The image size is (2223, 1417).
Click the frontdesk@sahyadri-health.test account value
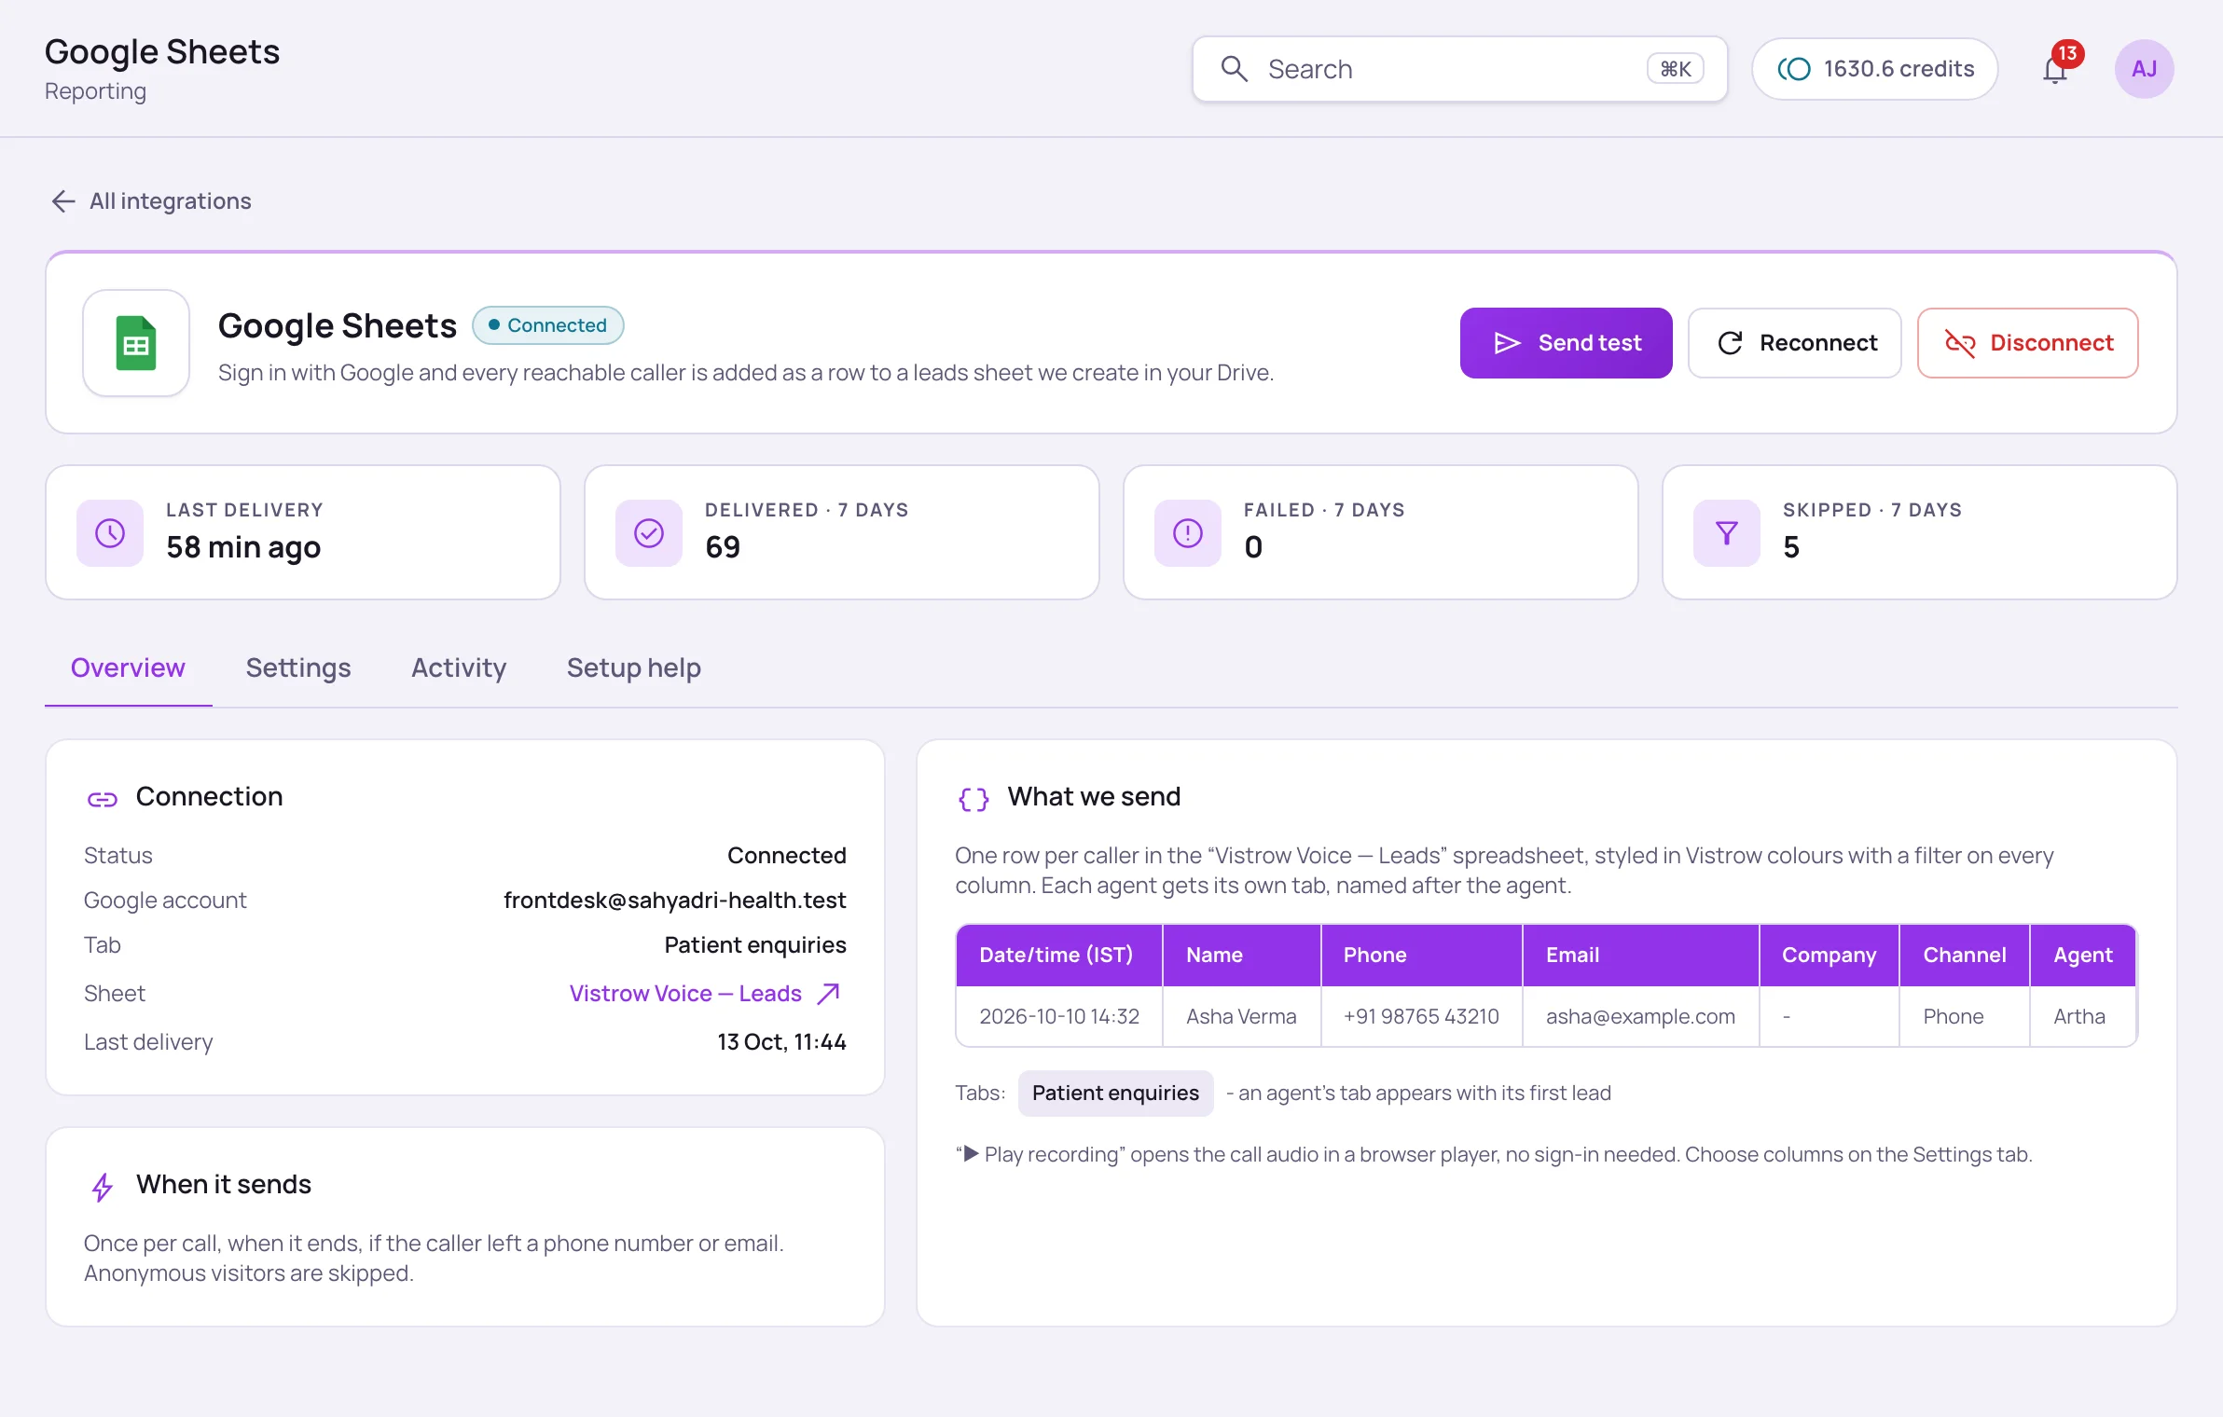click(675, 901)
